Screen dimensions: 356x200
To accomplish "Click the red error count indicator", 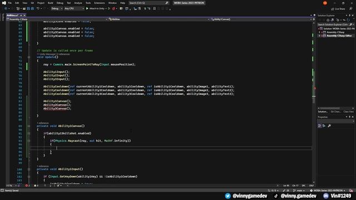I will [27, 186].
